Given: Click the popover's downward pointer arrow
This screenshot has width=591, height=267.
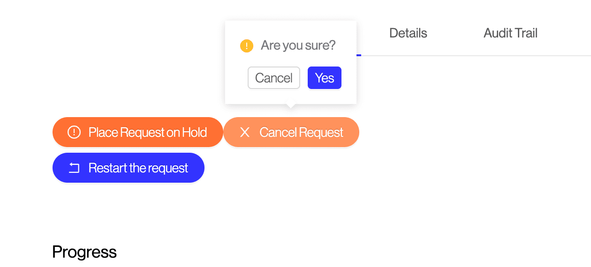Looking at the screenshot, I should tap(291, 106).
